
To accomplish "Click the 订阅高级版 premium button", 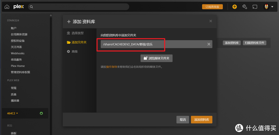I will tap(212, 7).
